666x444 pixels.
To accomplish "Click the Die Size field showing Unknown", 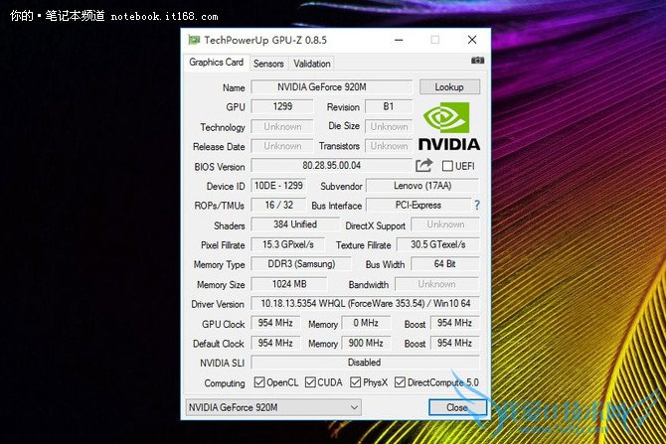I will [389, 126].
